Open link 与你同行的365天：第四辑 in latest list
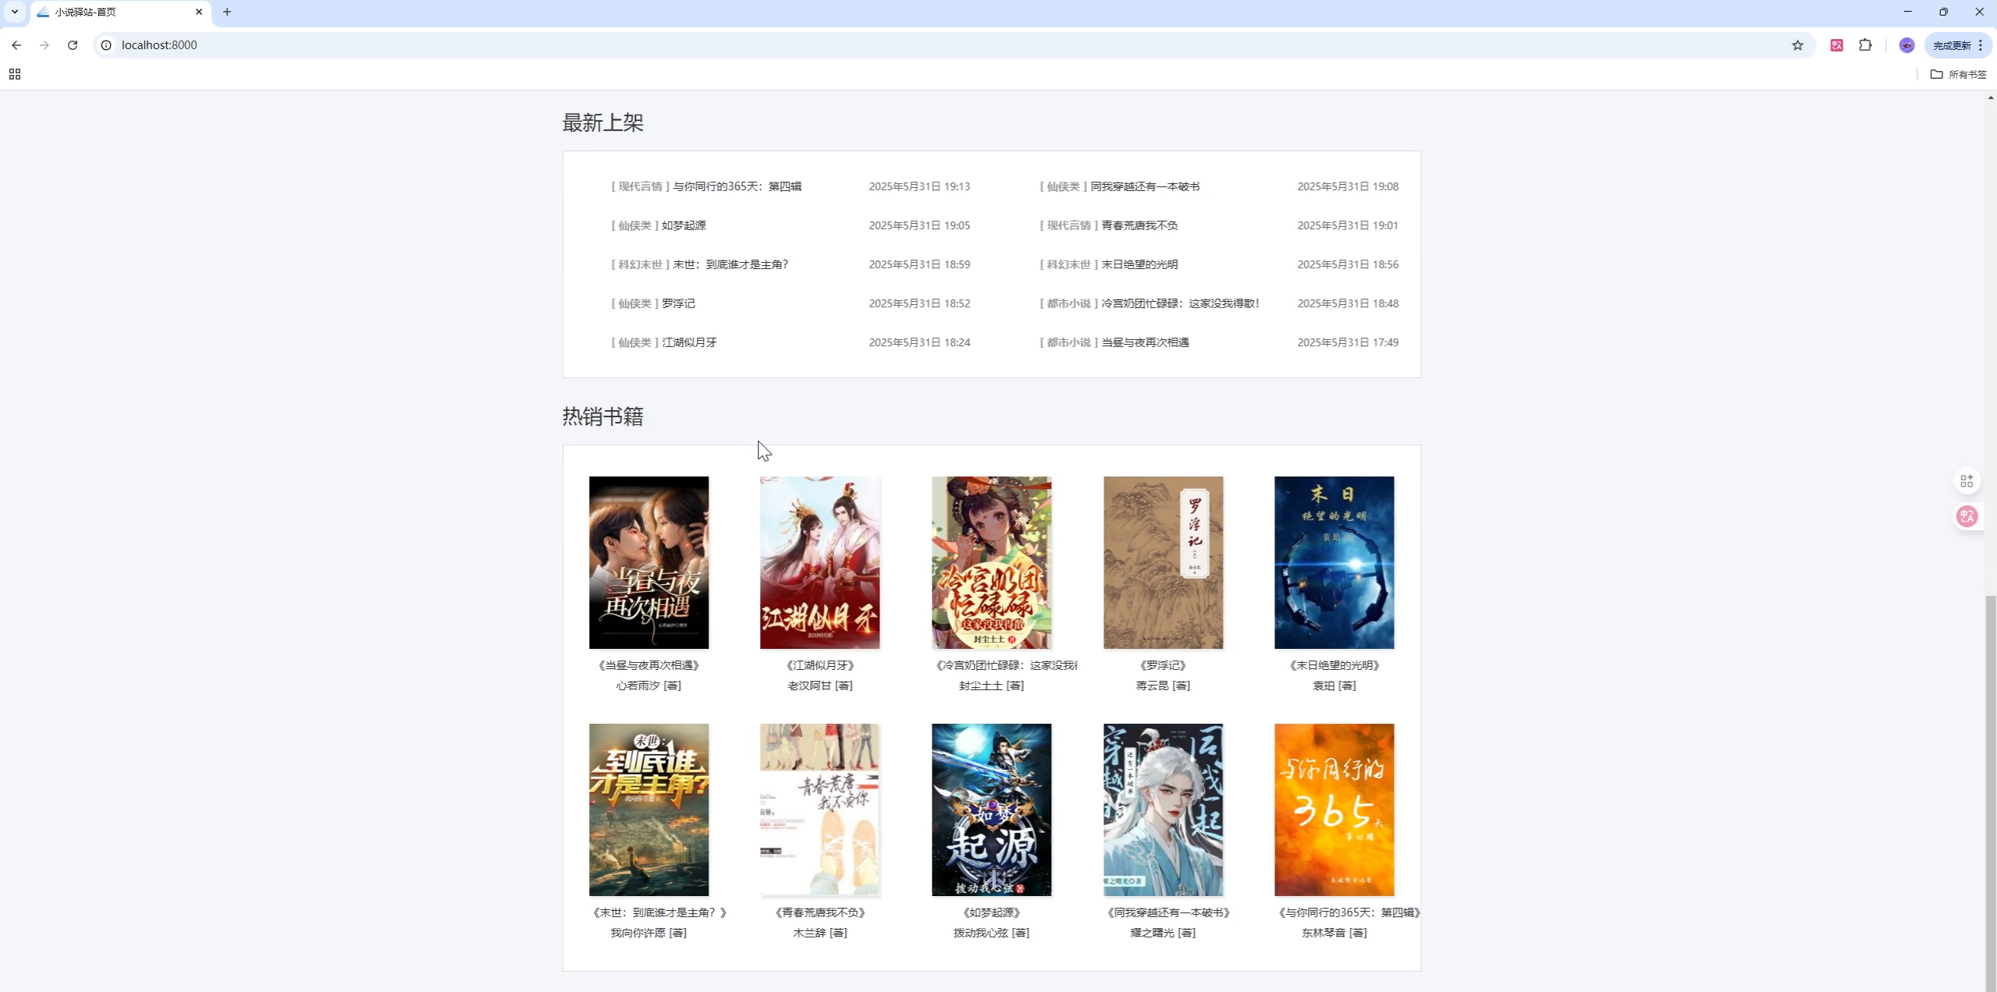This screenshot has height=992, width=1997. click(737, 186)
